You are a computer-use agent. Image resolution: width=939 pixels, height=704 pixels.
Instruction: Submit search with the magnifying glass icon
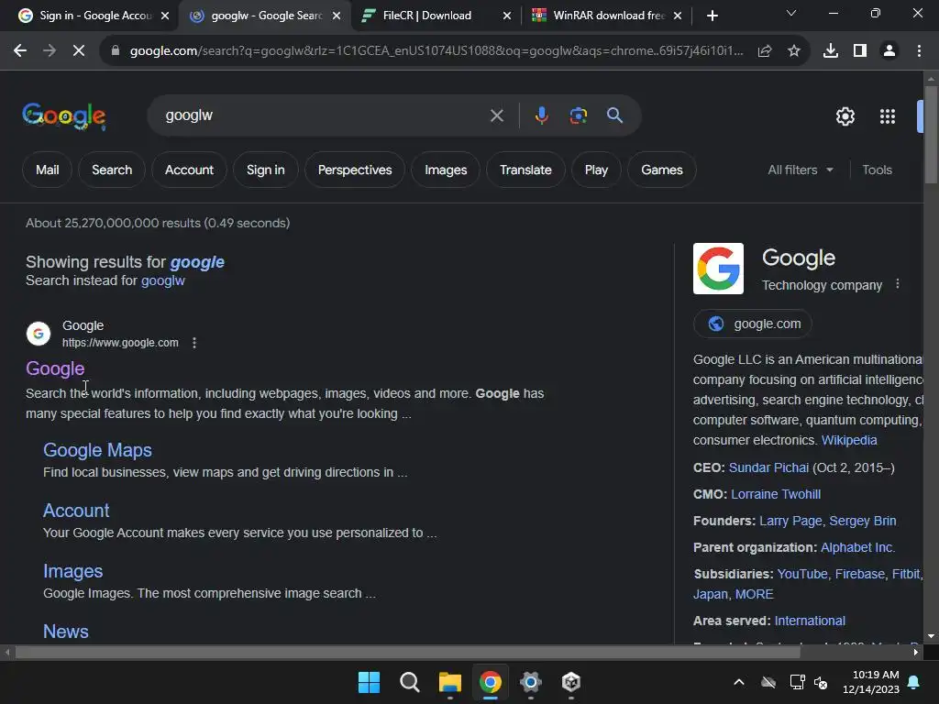tap(615, 115)
